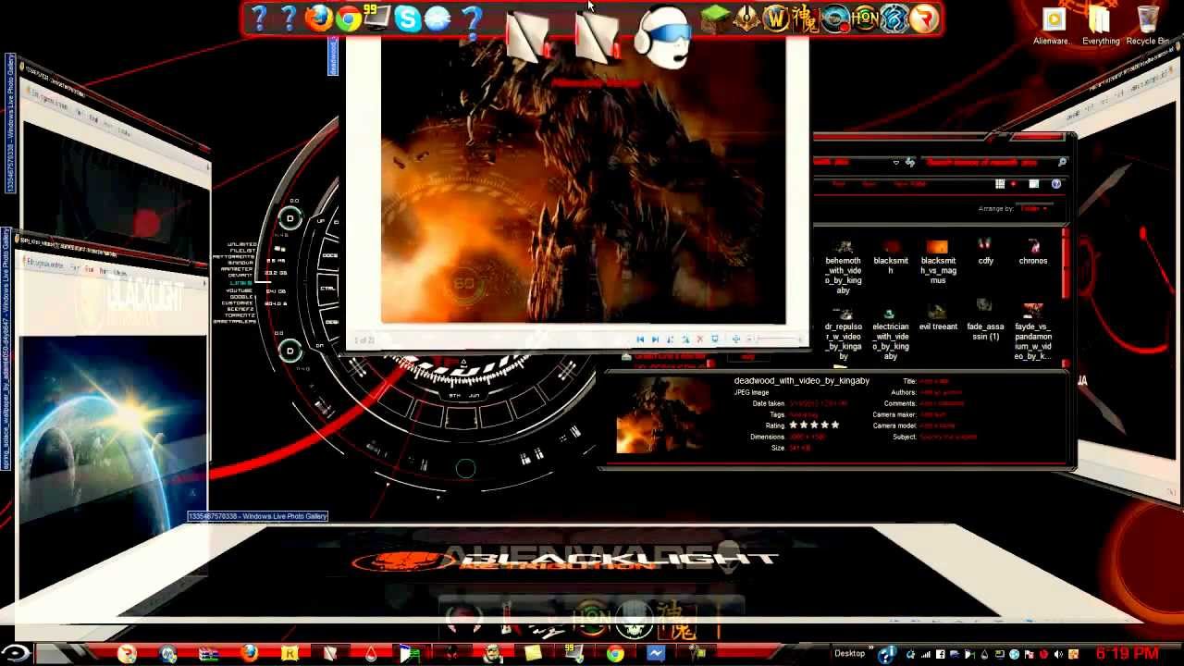The width and height of the screenshot is (1184, 666).
Task: Open the 6:19 PM clock
Action: coord(1128,654)
